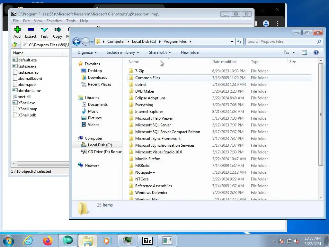Click the Test button in 7-Zip

click(x=44, y=32)
